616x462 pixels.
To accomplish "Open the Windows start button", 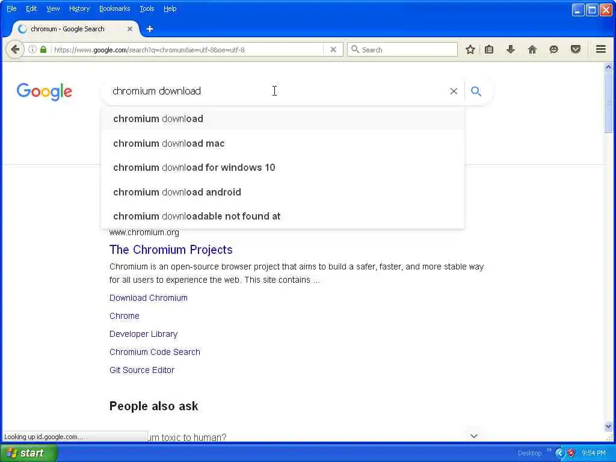I will coord(29,453).
